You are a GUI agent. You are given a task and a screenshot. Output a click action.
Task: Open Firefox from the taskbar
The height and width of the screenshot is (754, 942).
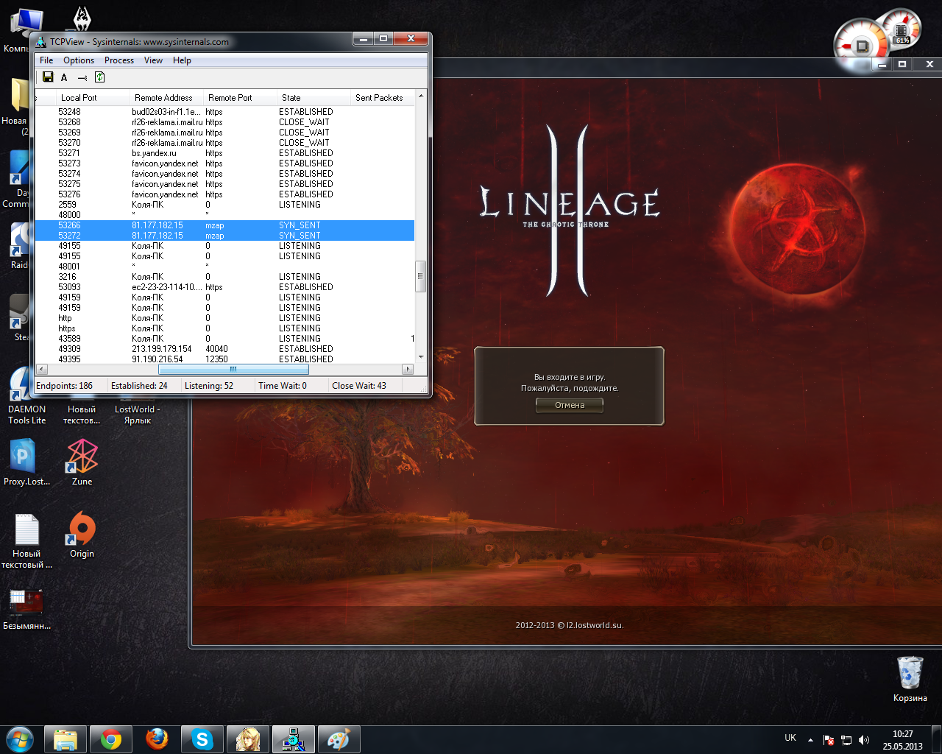click(x=157, y=739)
